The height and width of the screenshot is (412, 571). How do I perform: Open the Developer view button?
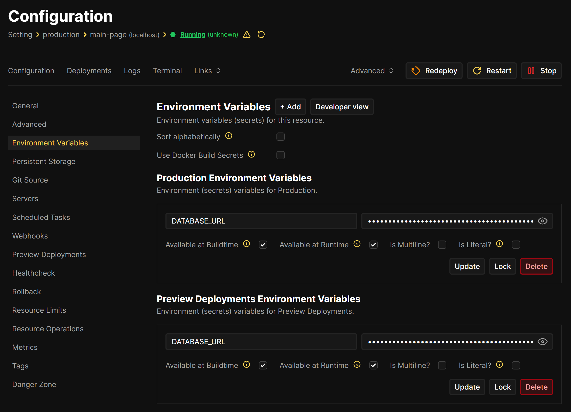342,107
